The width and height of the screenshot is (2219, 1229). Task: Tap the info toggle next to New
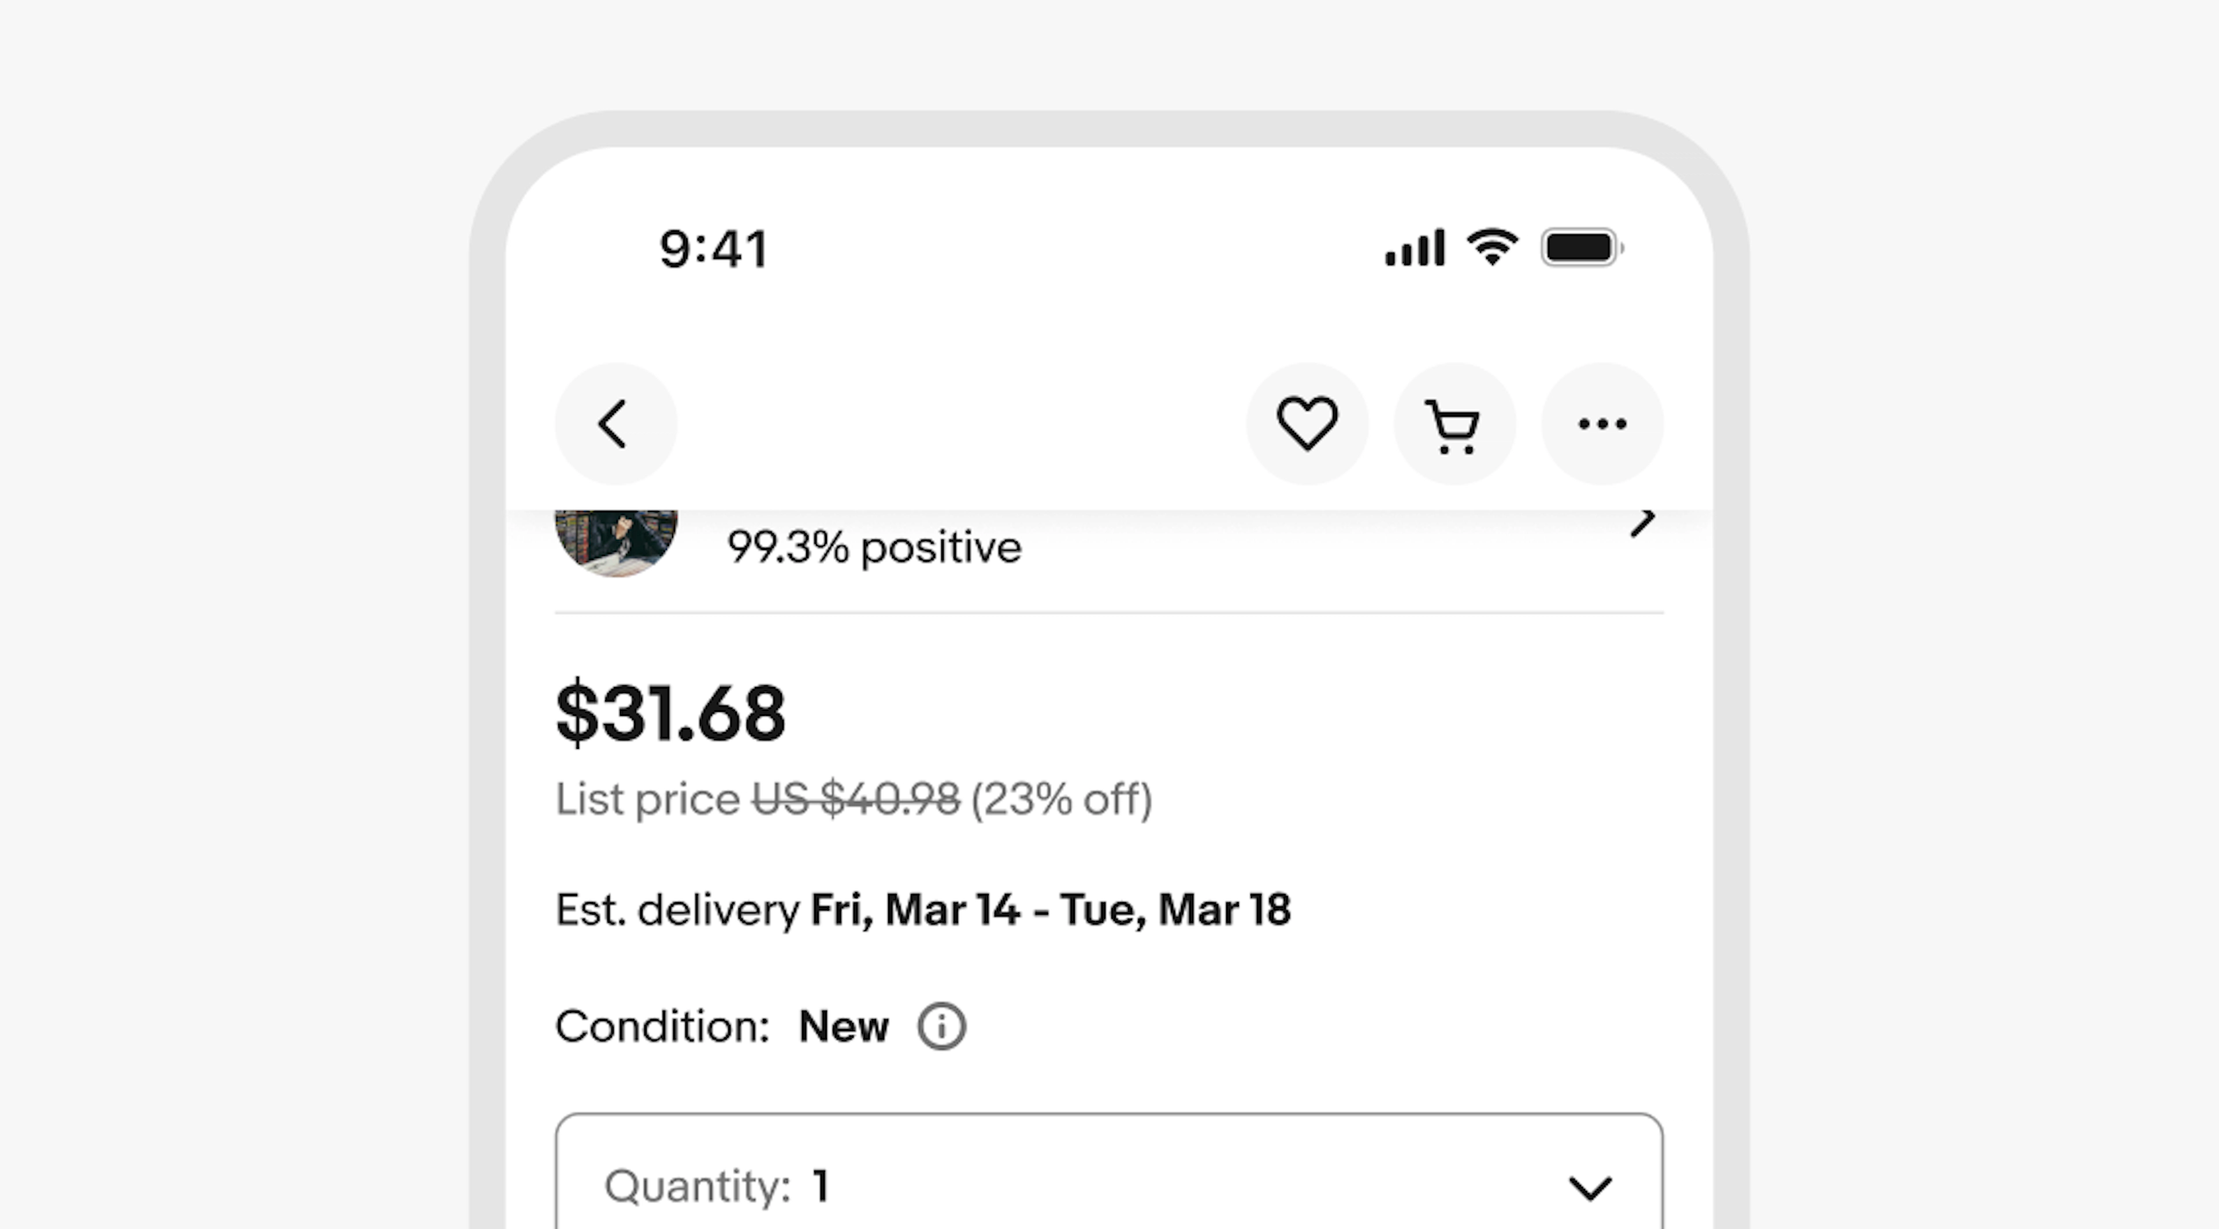coord(941,1026)
